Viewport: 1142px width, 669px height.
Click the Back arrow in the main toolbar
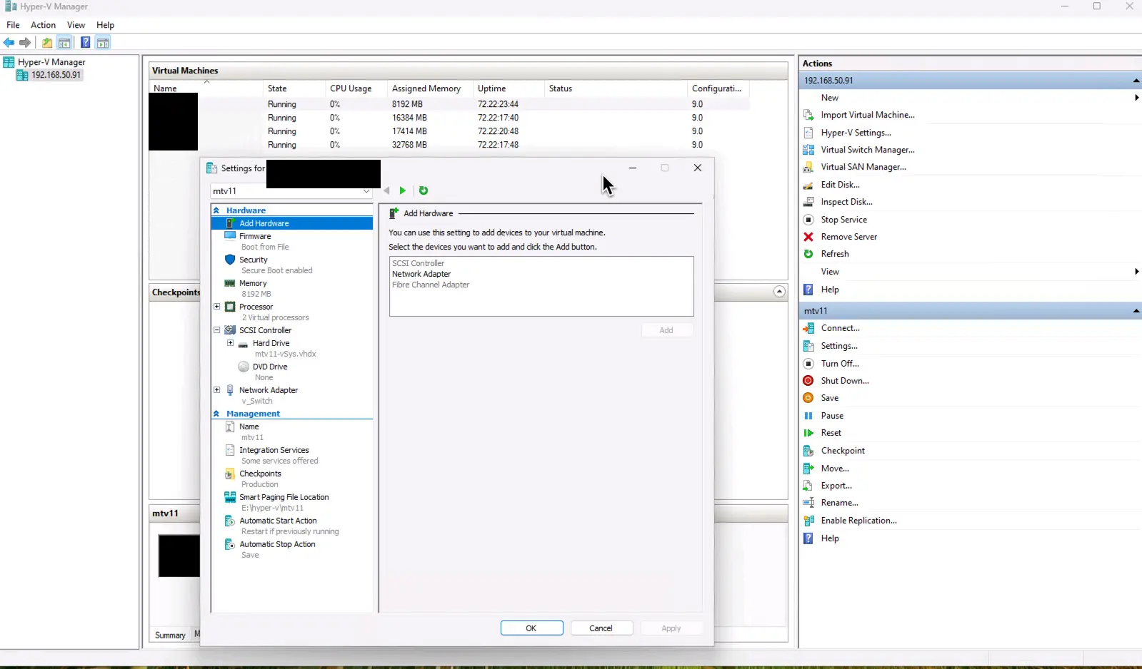pos(9,43)
